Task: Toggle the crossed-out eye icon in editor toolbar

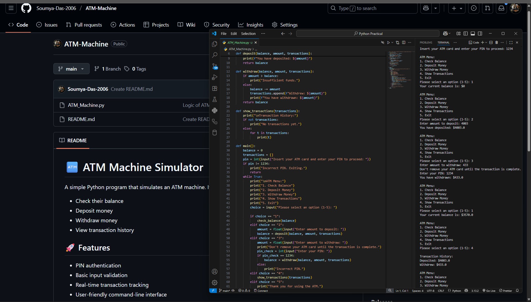Action: (x=382, y=43)
